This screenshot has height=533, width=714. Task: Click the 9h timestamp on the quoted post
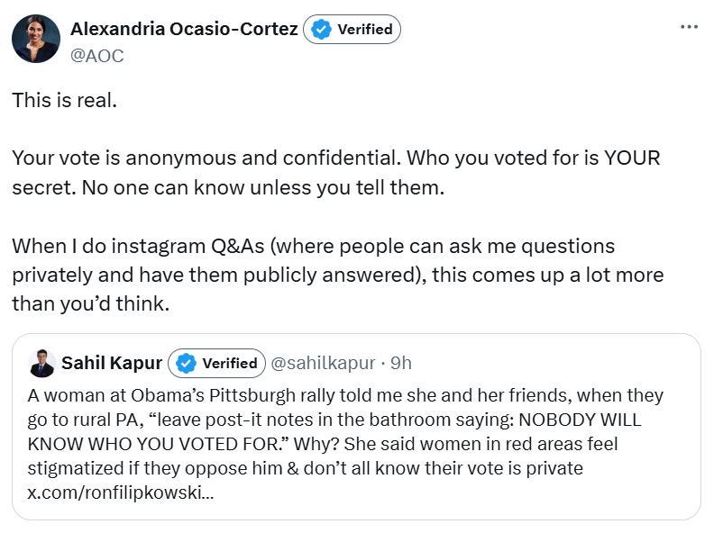pyautogui.click(x=400, y=363)
